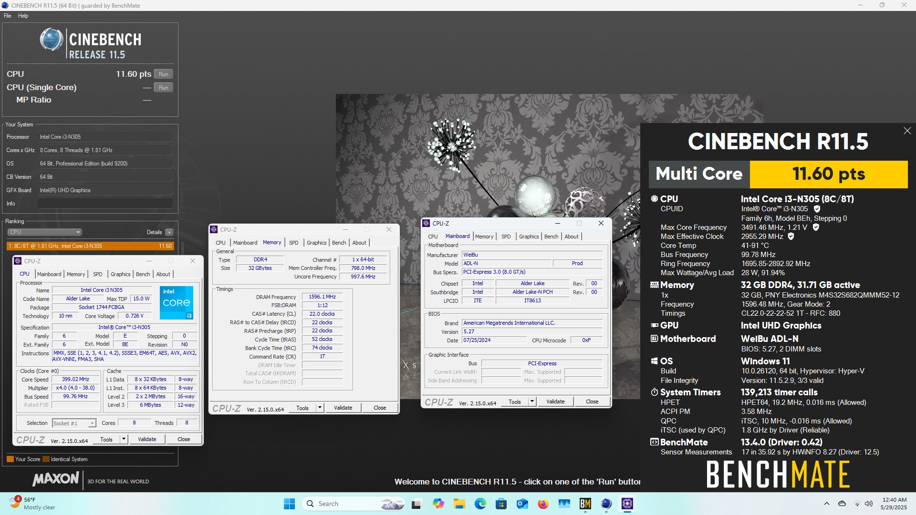Open the weather widget on taskbar
The width and height of the screenshot is (916, 515).
click(32, 504)
